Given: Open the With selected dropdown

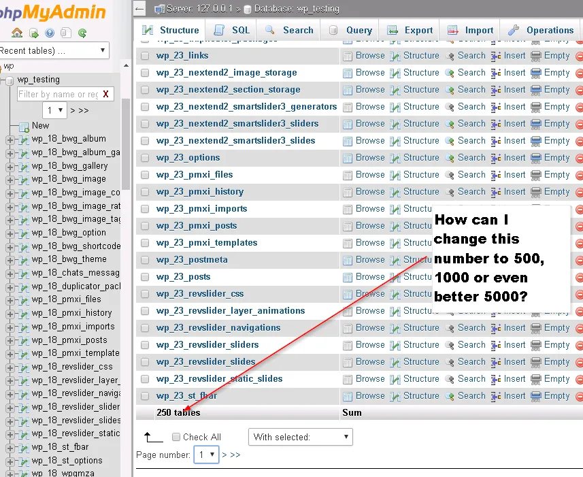Looking at the screenshot, I should coord(301,437).
